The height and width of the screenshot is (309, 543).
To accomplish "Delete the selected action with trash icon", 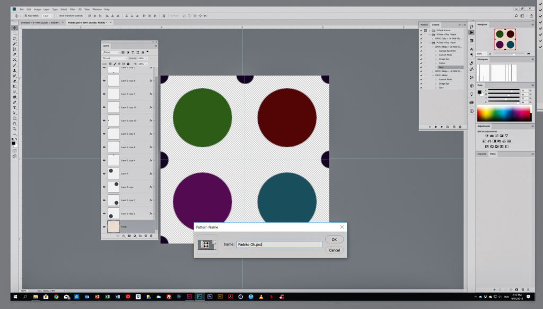I will coord(460,127).
